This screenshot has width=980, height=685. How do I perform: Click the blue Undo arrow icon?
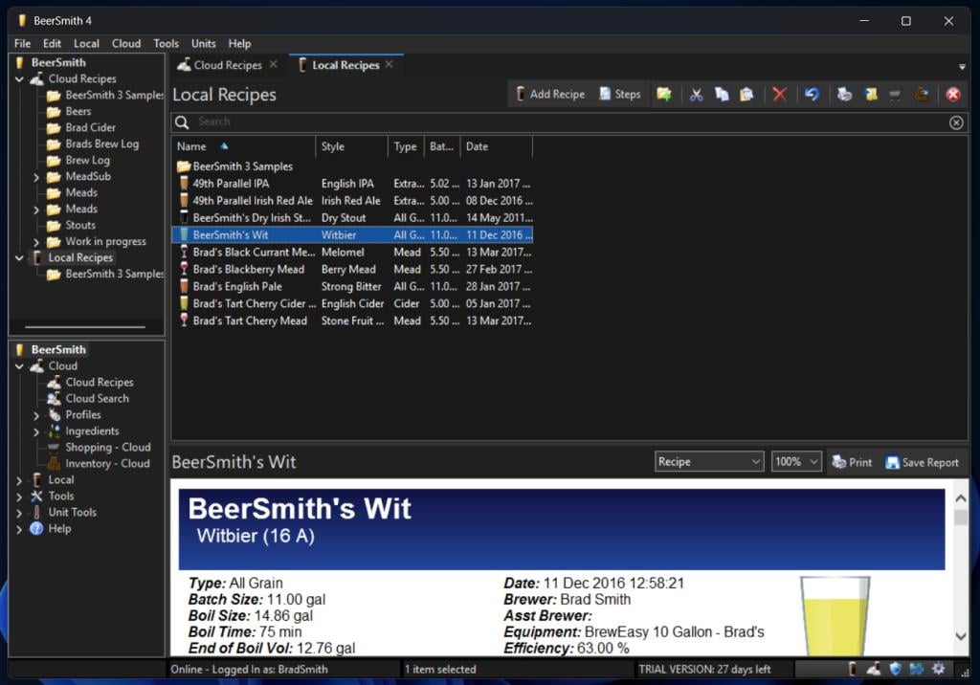[x=812, y=94]
